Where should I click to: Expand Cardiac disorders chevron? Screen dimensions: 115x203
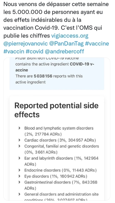pos(19,140)
